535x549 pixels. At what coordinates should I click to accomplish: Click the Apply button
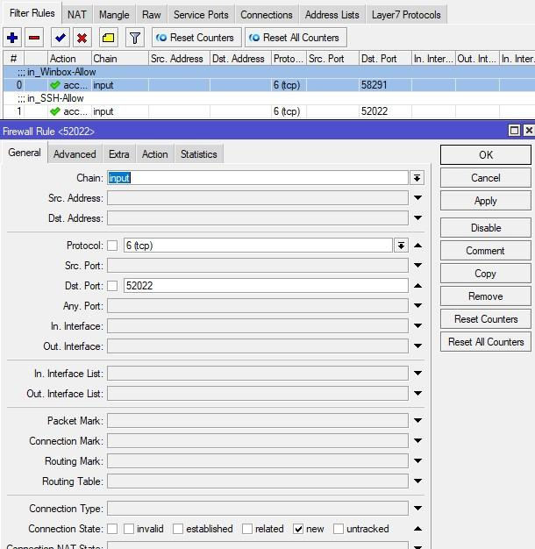pyautogui.click(x=486, y=201)
